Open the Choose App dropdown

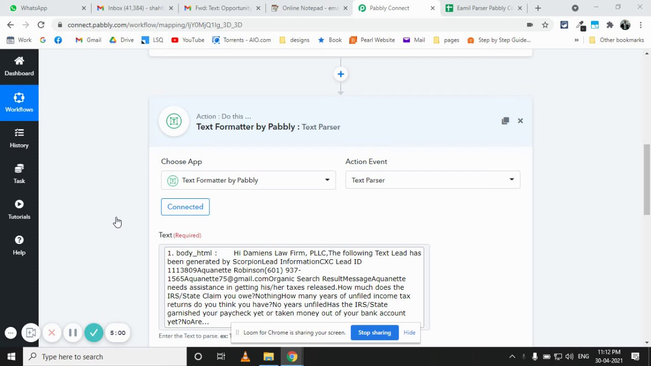pyautogui.click(x=248, y=180)
